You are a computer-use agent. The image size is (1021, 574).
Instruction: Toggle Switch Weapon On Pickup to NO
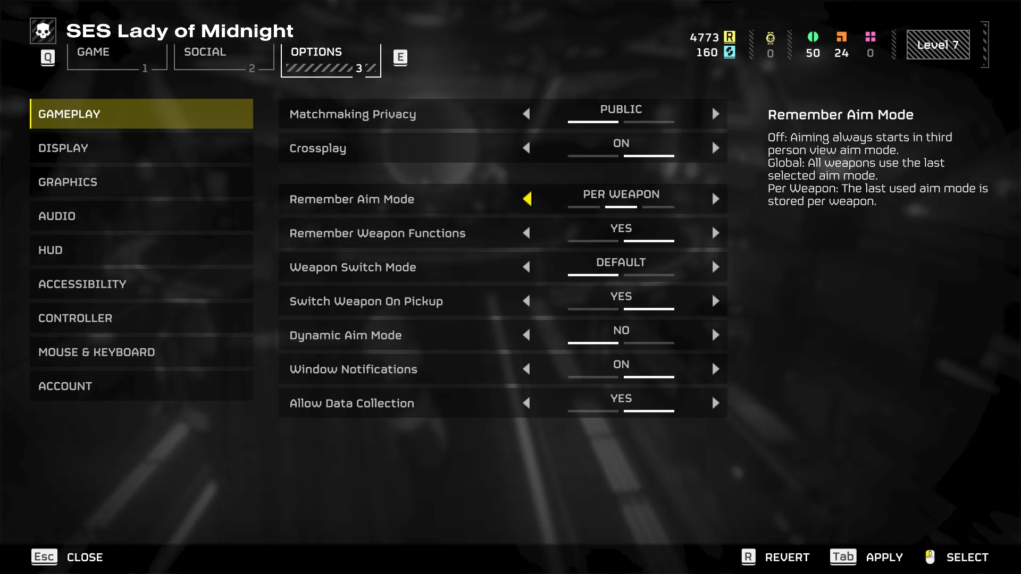click(x=528, y=301)
